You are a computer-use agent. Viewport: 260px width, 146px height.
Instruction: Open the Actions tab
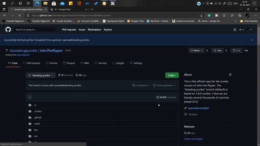[52, 63]
